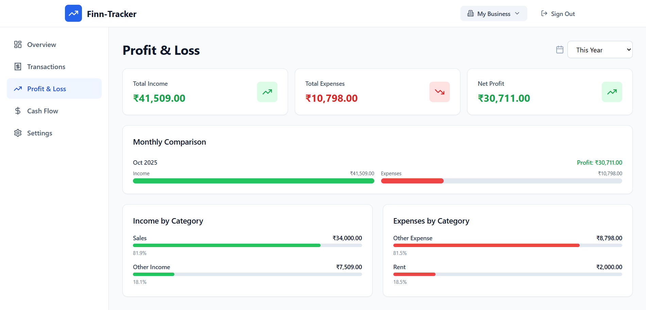Click the Finn-Tracker brand title

pyautogui.click(x=112, y=14)
